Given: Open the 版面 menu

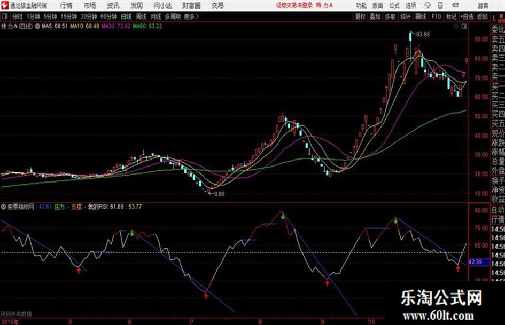Looking at the screenshot, I should point(378,5).
